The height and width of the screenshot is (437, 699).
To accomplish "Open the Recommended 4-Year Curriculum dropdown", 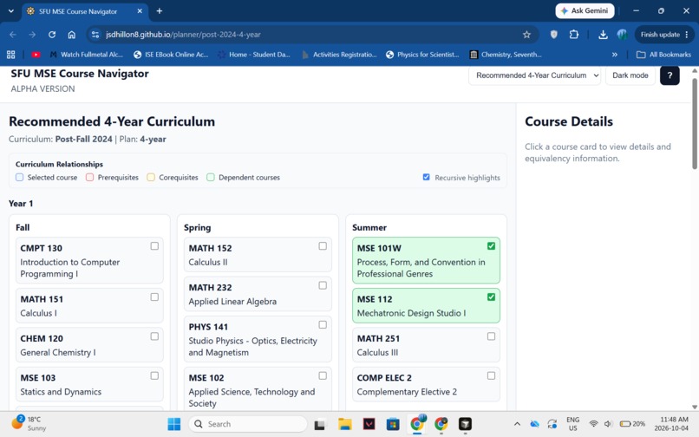I will pyautogui.click(x=534, y=75).
